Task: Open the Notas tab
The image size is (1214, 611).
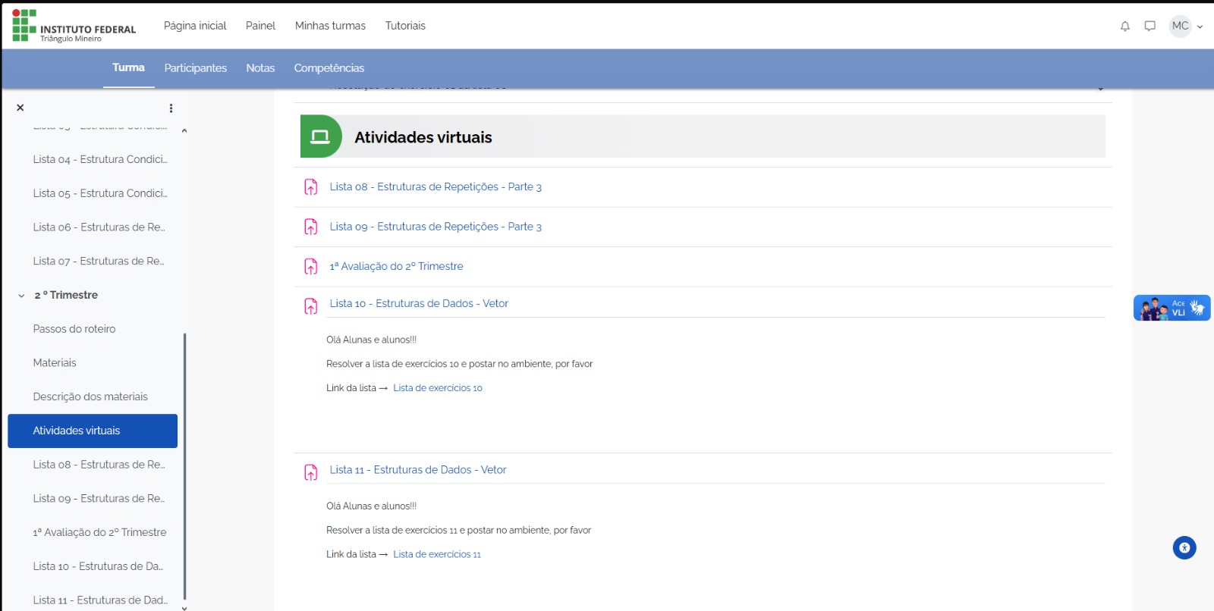Action: (x=260, y=68)
